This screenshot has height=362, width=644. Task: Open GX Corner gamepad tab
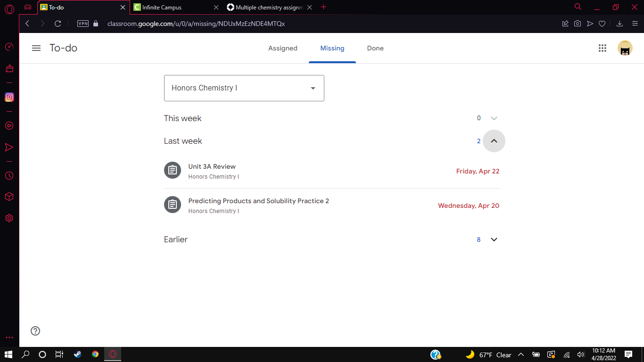pos(28,7)
